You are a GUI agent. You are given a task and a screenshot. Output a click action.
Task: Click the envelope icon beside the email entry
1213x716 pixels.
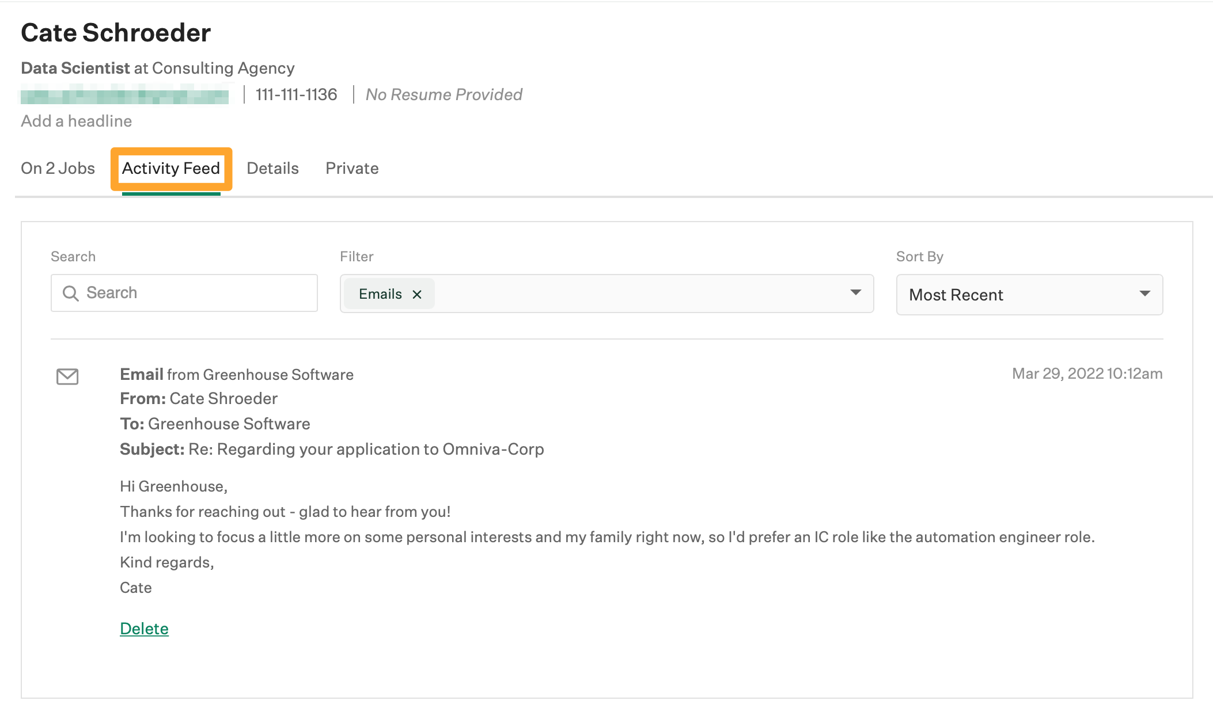click(x=67, y=376)
